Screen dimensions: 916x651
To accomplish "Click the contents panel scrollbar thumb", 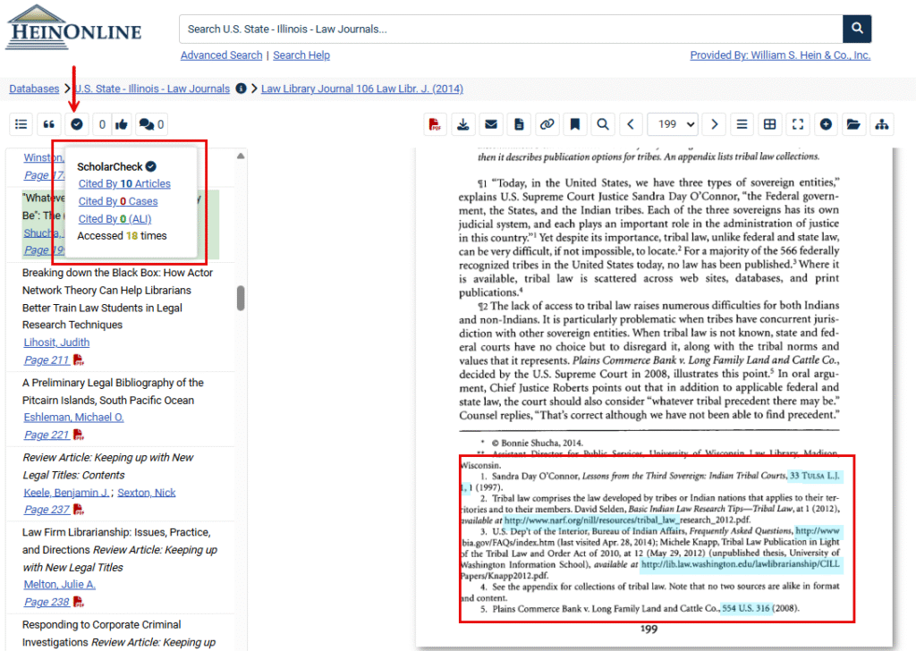I will [241, 298].
